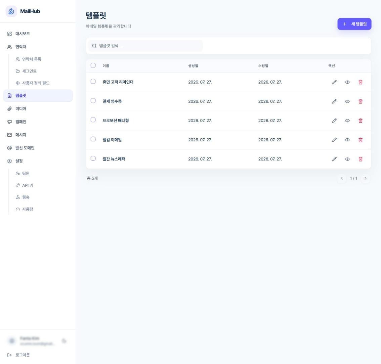
Task: Click the 새 템플릿 button
Action: (x=354, y=24)
